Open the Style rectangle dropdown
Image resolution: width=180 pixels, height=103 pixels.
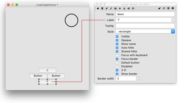click(x=145, y=31)
